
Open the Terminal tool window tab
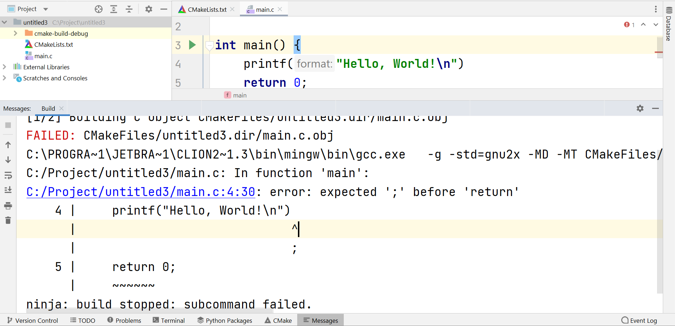pos(169,320)
